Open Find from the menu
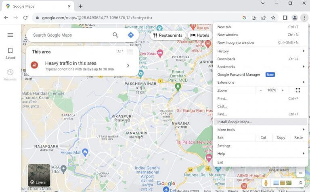 pyautogui.click(x=260, y=114)
